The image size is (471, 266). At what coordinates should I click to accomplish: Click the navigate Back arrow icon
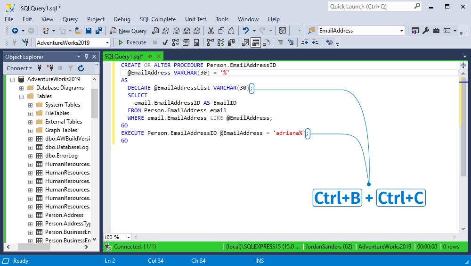tap(15, 31)
